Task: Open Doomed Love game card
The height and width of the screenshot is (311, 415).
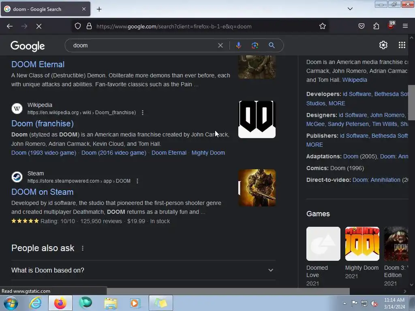Action: pyautogui.click(x=323, y=256)
